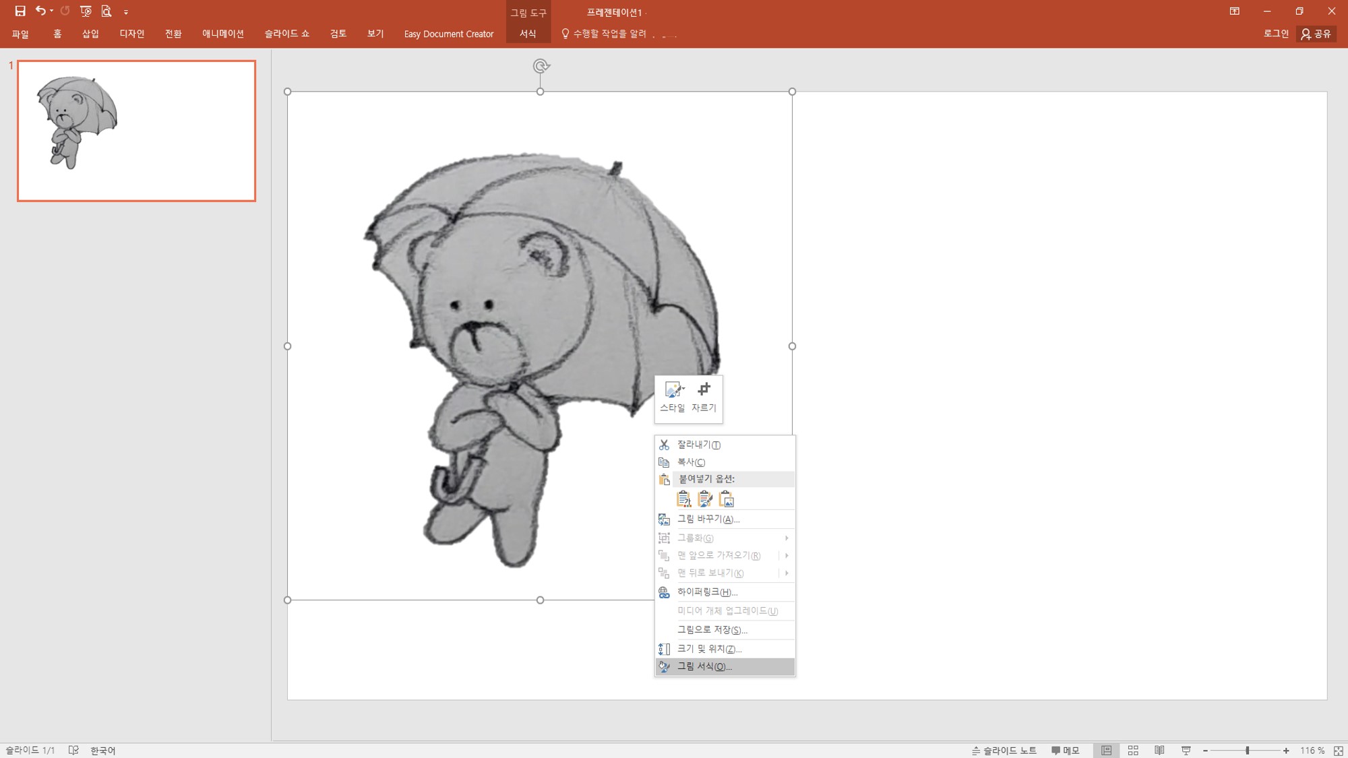Open the 슬라이드 쇼 ribbon tab

pos(287,34)
